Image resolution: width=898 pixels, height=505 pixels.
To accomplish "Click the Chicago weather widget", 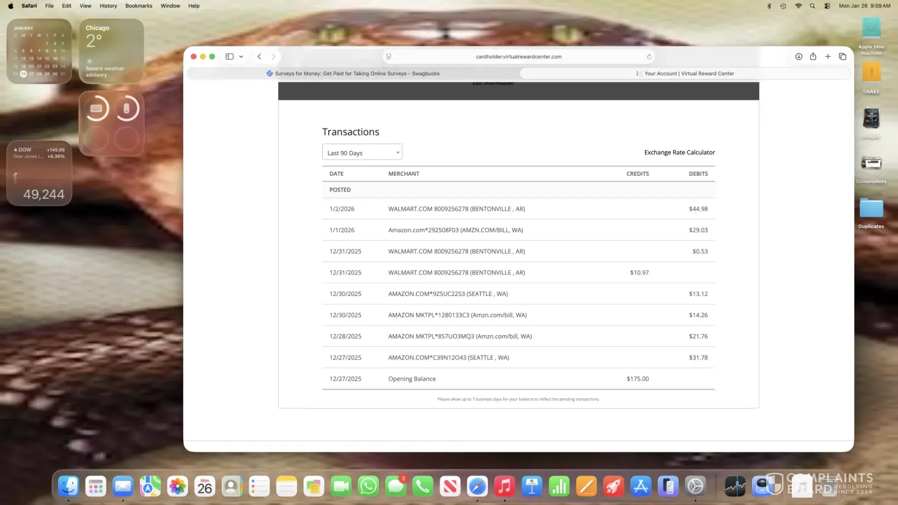I will coord(111,51).
